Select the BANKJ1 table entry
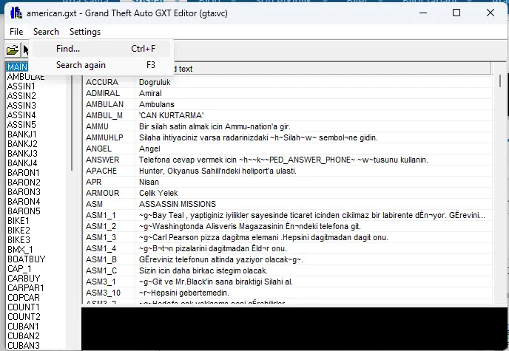Screen dimensions: 509x351 22,134
